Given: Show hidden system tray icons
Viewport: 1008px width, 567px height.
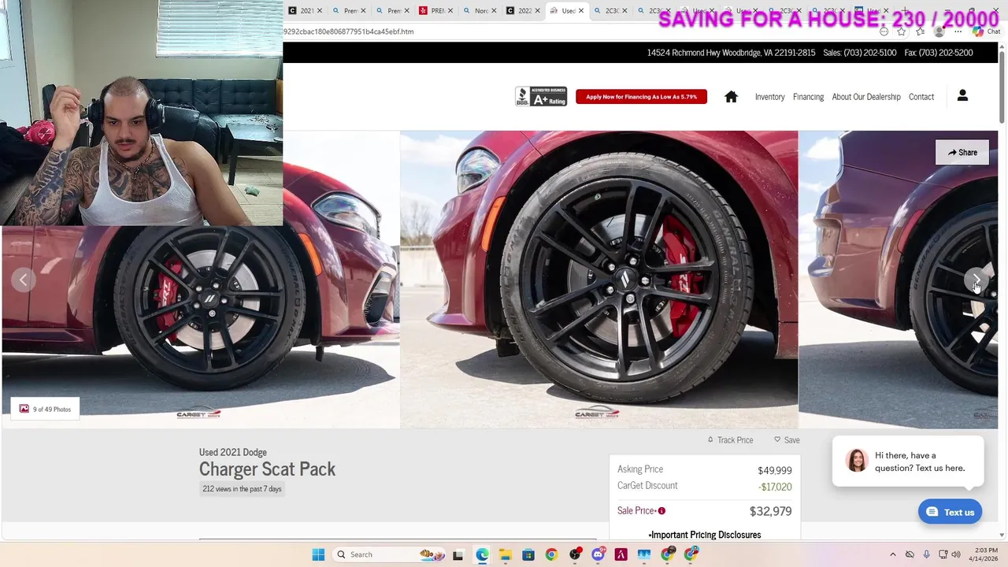Looking at the screenshot, I should point(892,554).
